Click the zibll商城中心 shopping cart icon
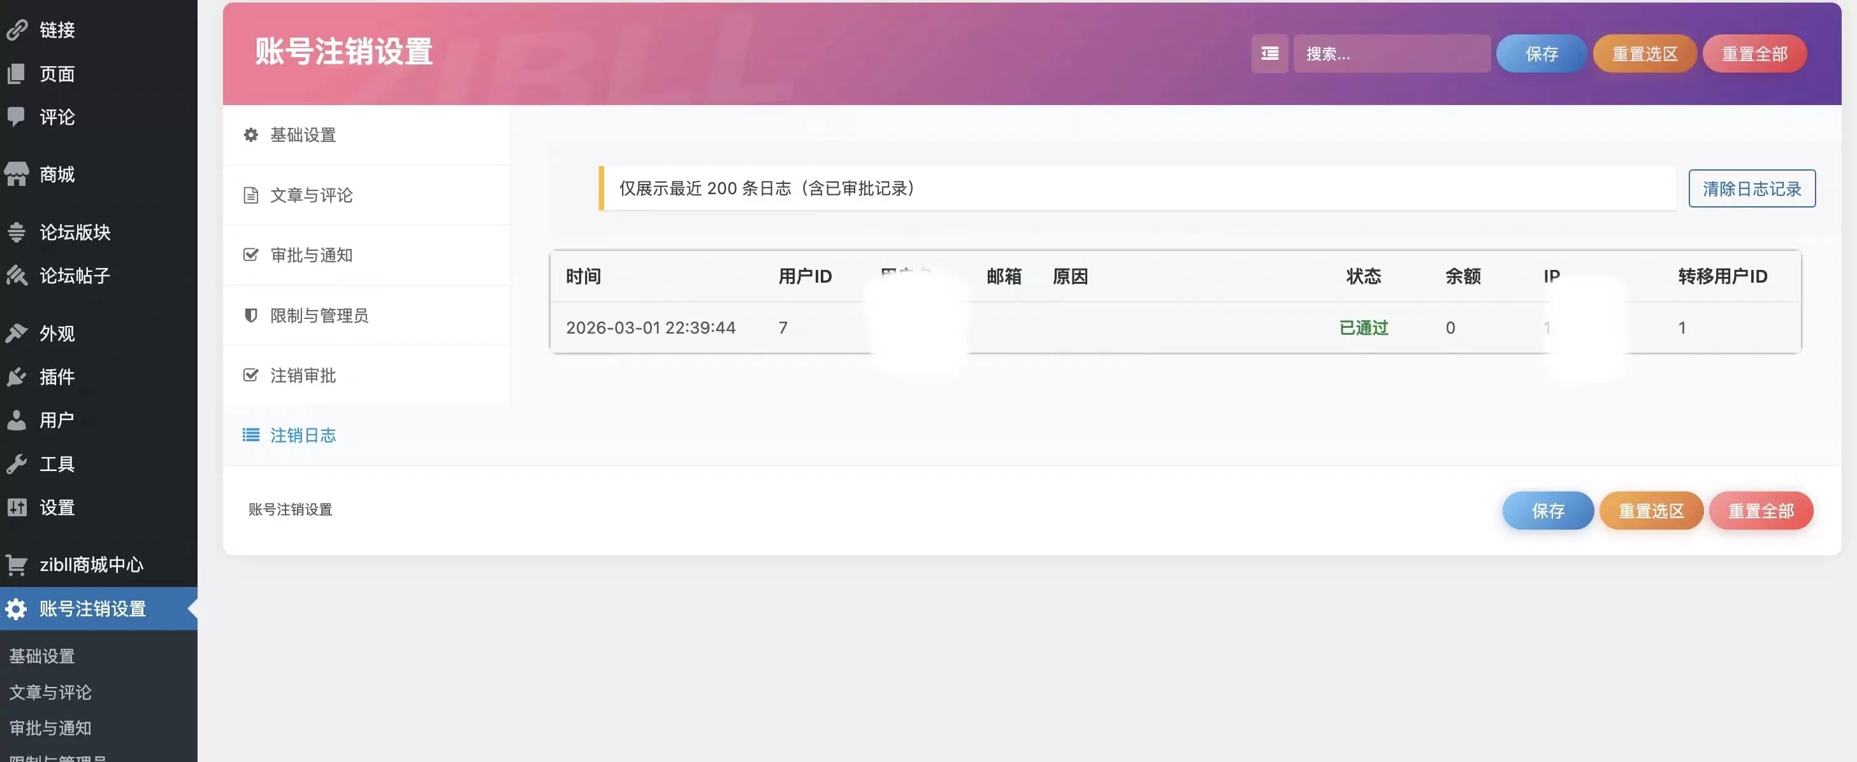 click(x=16, y=565)
